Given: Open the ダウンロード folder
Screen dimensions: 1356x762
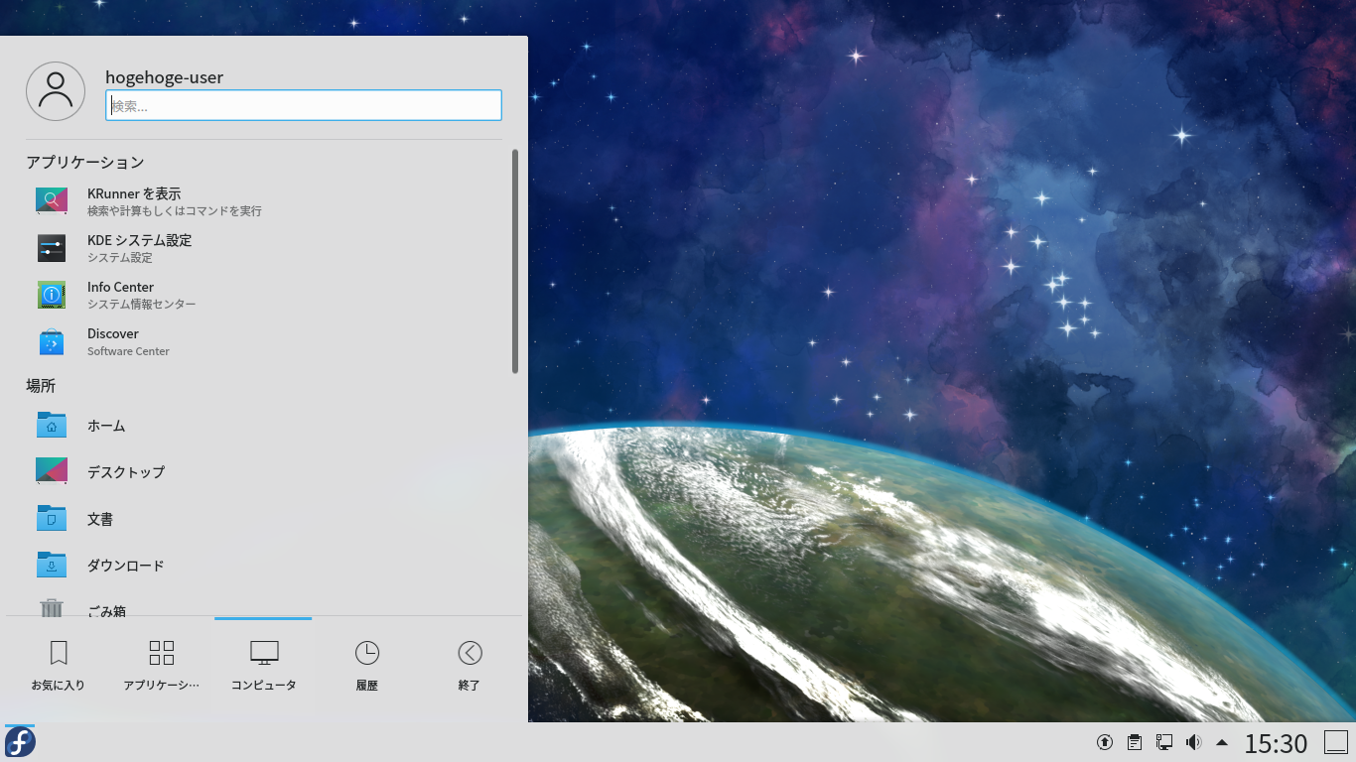Looking at the screenshot, I should click(x=266, y=566).
